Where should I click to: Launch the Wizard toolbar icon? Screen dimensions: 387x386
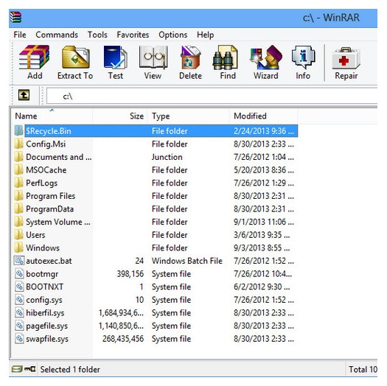click(x=266, y=57)
